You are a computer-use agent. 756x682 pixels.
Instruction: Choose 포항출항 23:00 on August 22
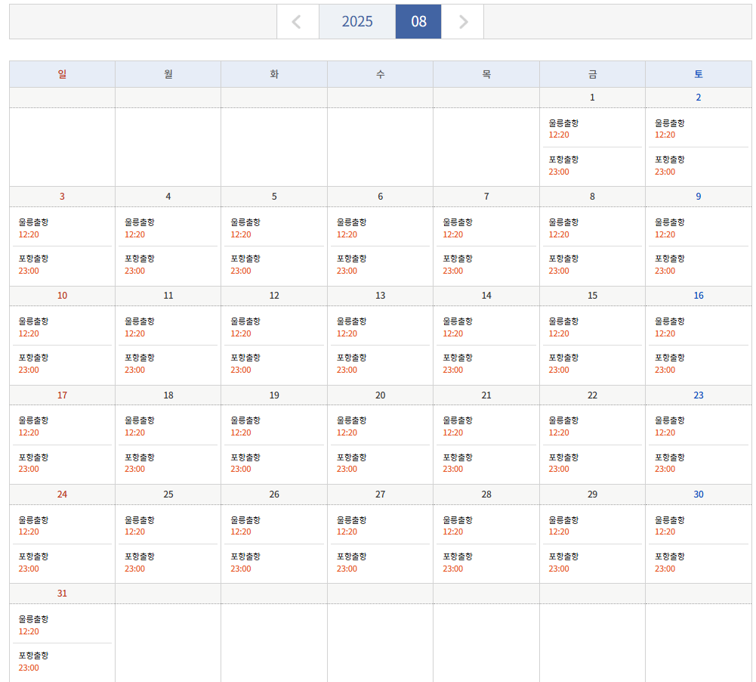pos(563,463)
